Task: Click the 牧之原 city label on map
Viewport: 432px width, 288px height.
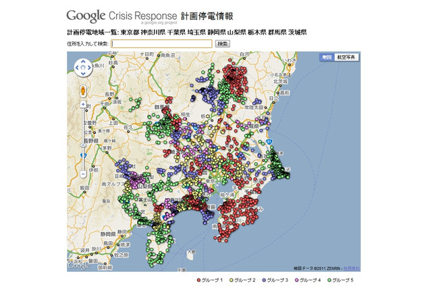Action: [121, 255]
